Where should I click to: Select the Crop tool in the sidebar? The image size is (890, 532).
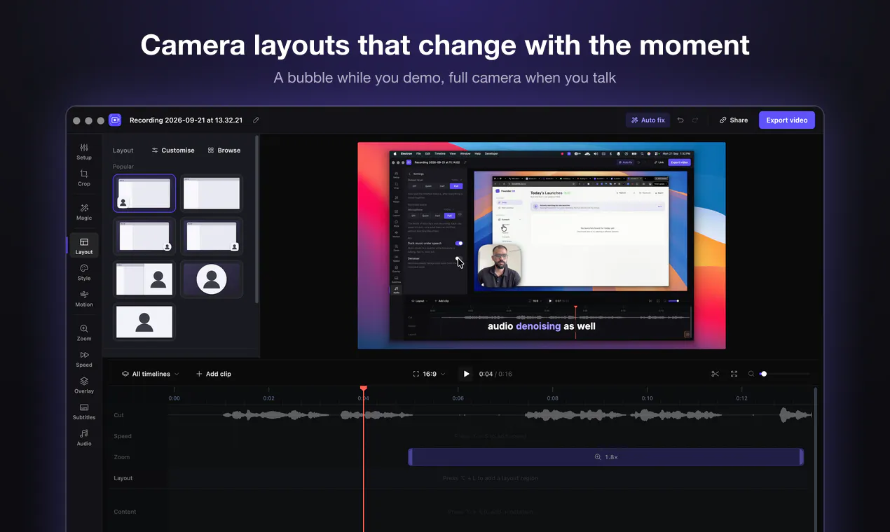[84, 178]
